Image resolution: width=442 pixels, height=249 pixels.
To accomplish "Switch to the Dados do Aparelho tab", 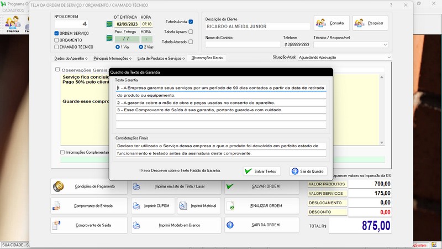I will pos(71,59).
